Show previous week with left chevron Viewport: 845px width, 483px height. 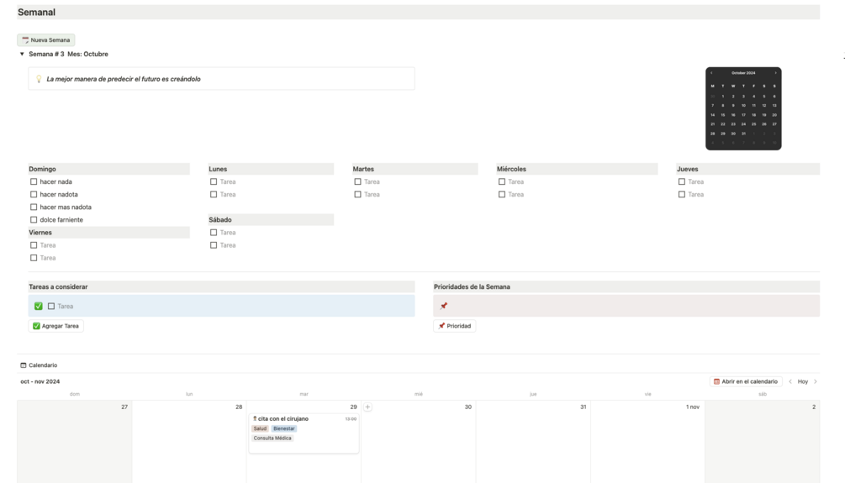tap(790, 381)
